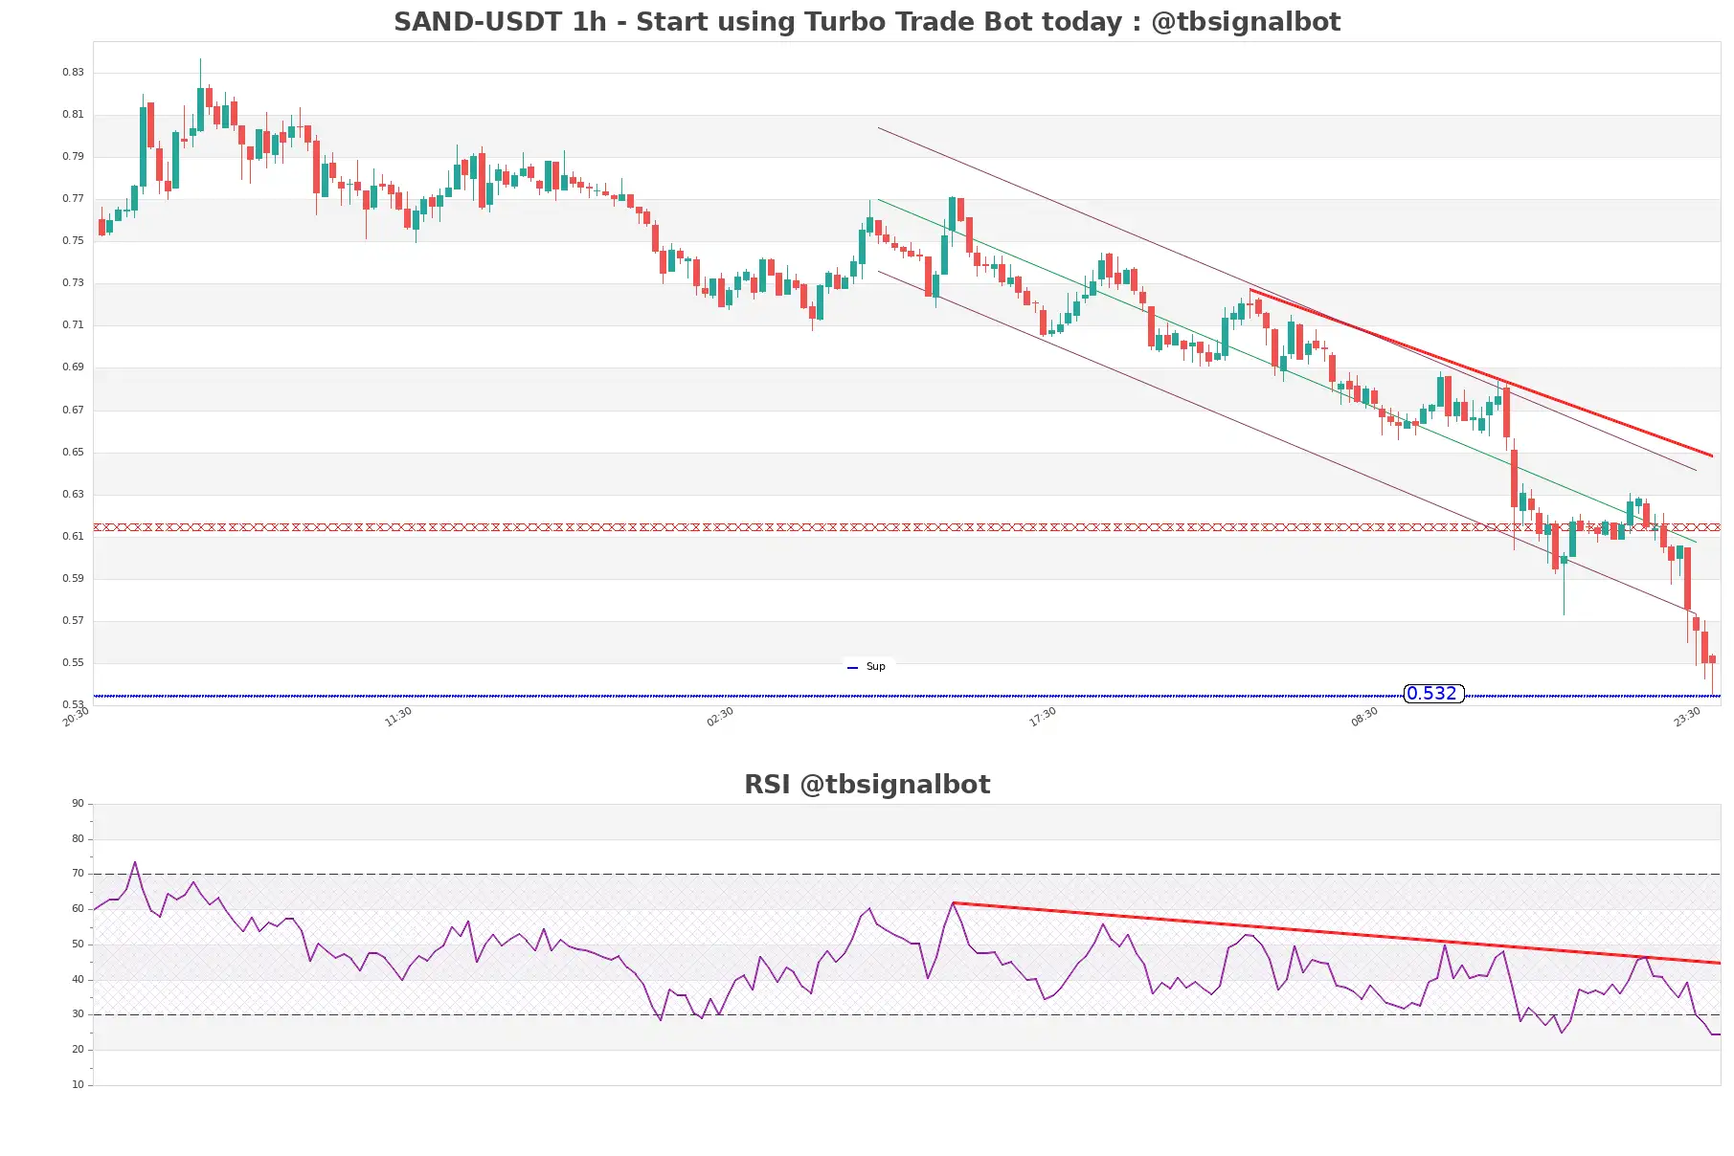The height and width of the screenshot is (1156, 1734).
Task: Click the 17:30 time axis label
Action: (1043, 717)
